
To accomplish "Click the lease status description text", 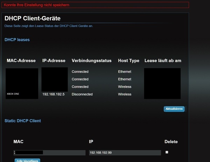I will click(49, 26).
